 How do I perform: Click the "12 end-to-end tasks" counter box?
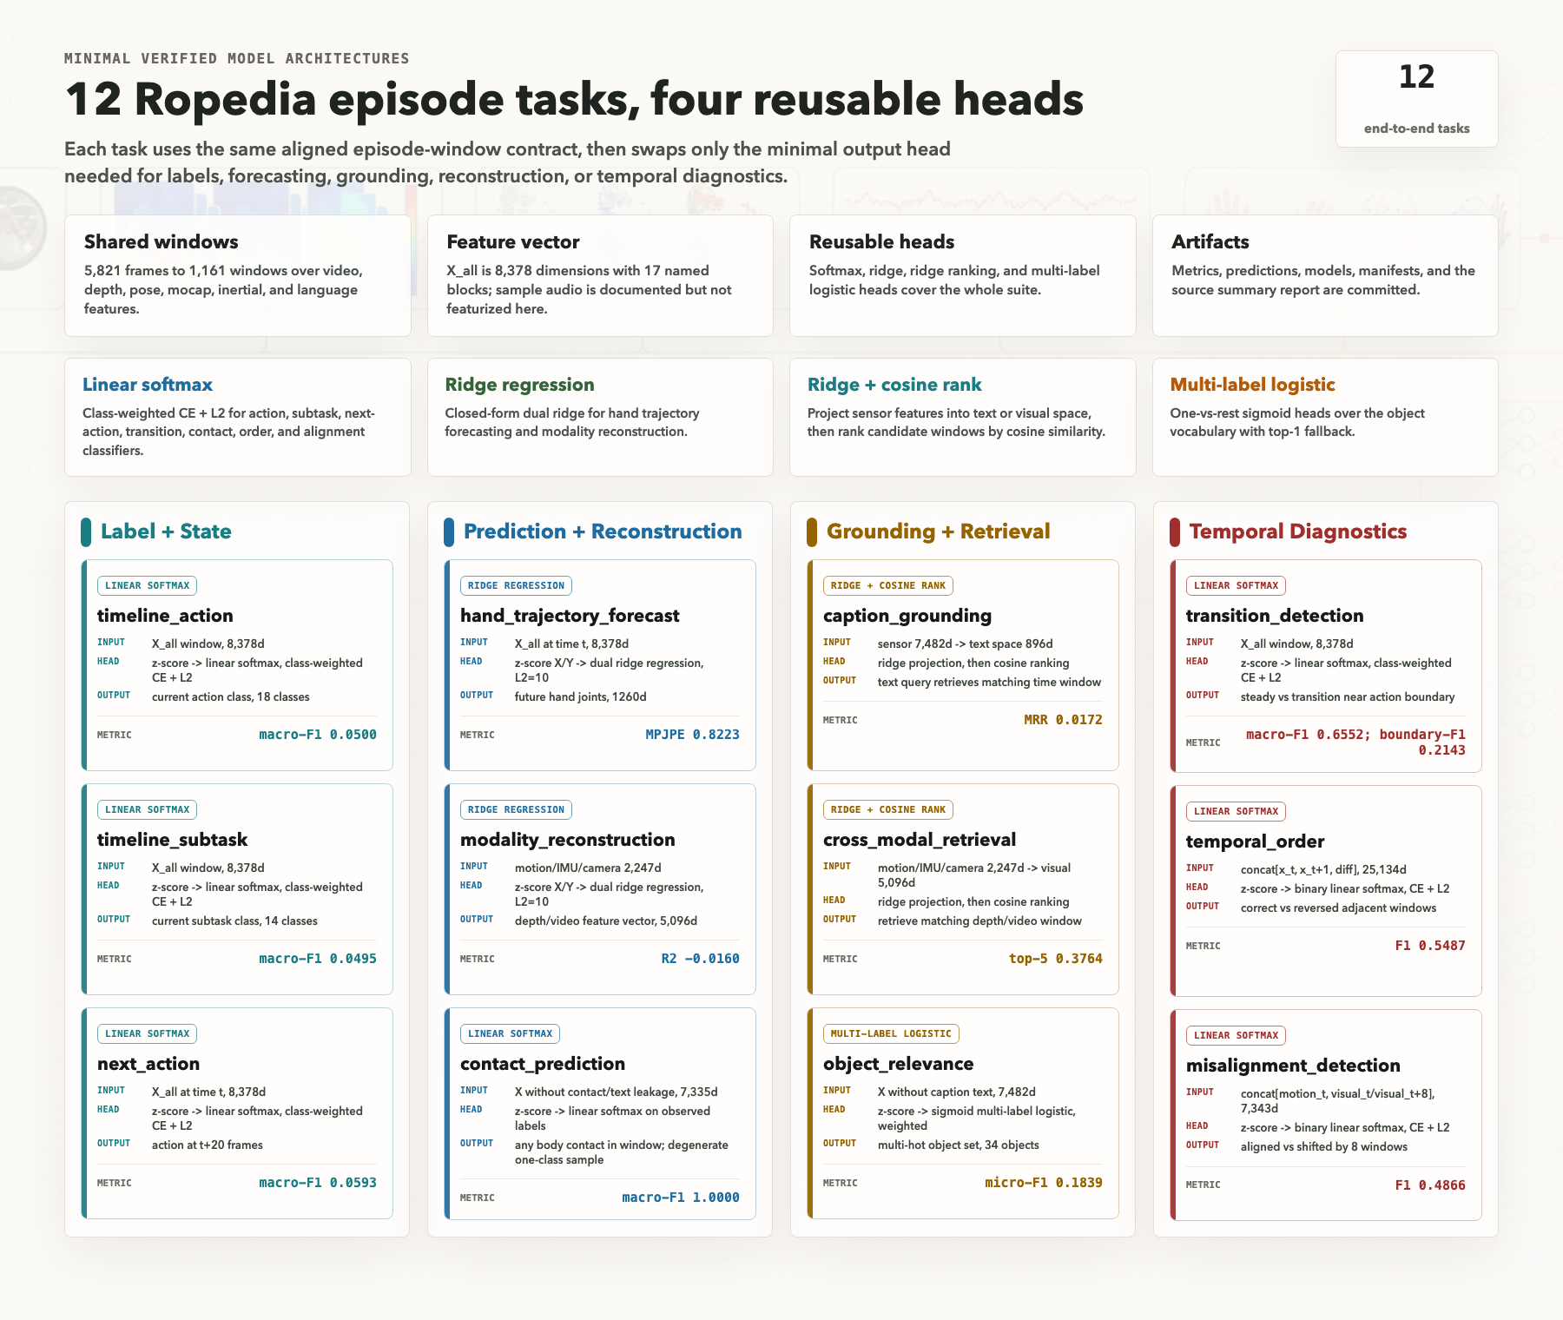tap(1416, 99)
